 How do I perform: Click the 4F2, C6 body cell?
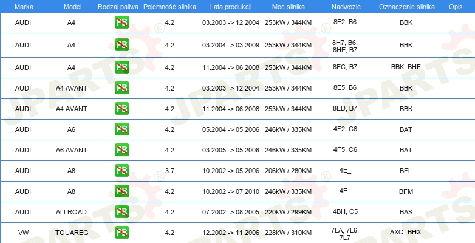click(345, 129)
